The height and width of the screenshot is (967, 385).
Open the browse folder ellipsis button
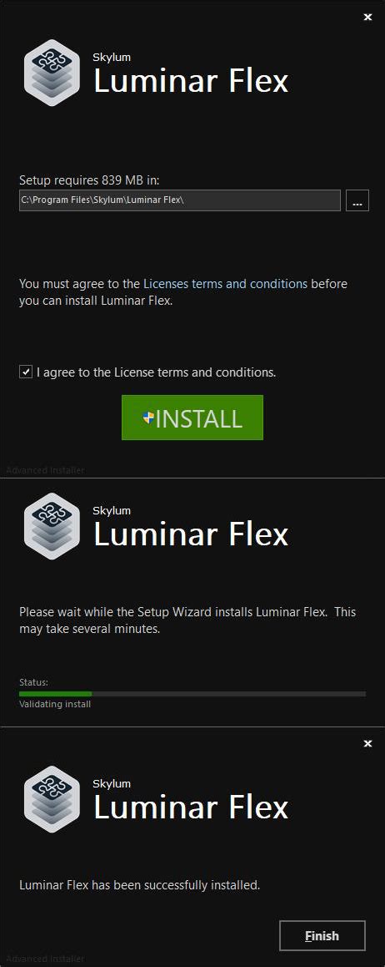357,200
